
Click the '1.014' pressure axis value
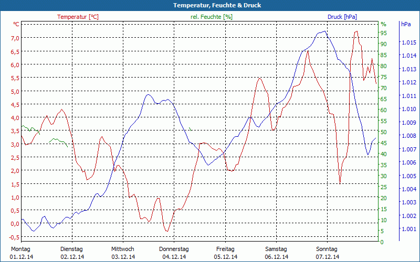(x=409, y=56)
